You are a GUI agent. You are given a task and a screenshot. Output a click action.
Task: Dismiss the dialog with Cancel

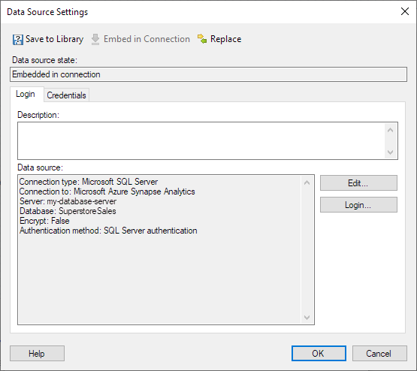[379, 354]
